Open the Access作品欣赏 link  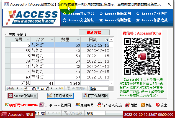155,20
